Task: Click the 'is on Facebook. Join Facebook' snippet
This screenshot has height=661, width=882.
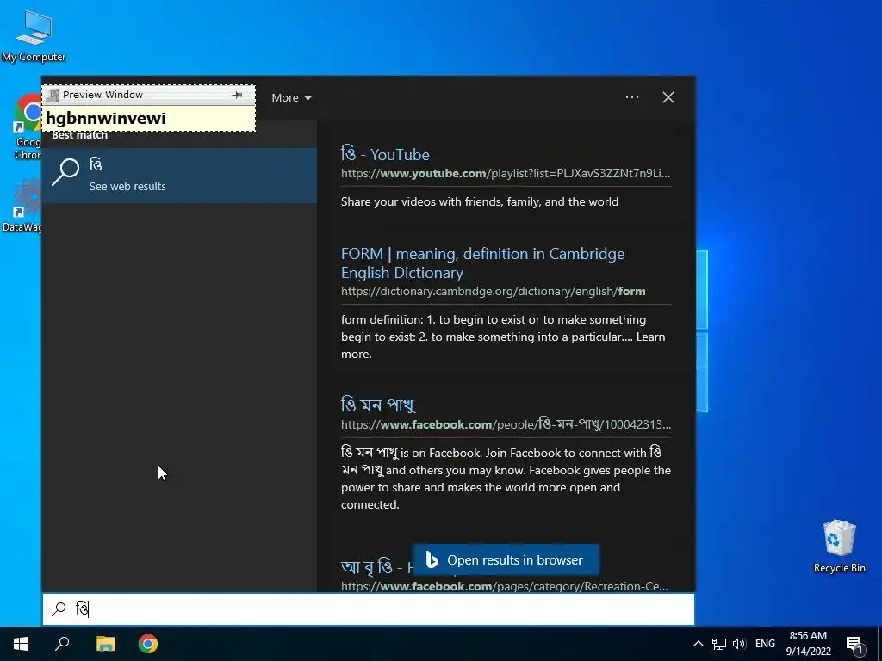Action: coord(506,478)
